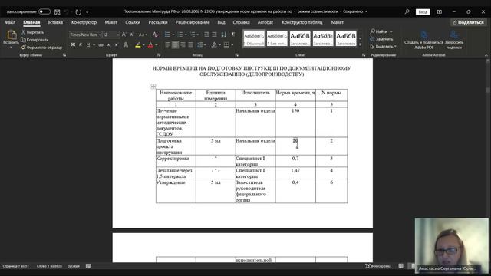
Task: Click the bullet list icon
Action: [167, 34]
